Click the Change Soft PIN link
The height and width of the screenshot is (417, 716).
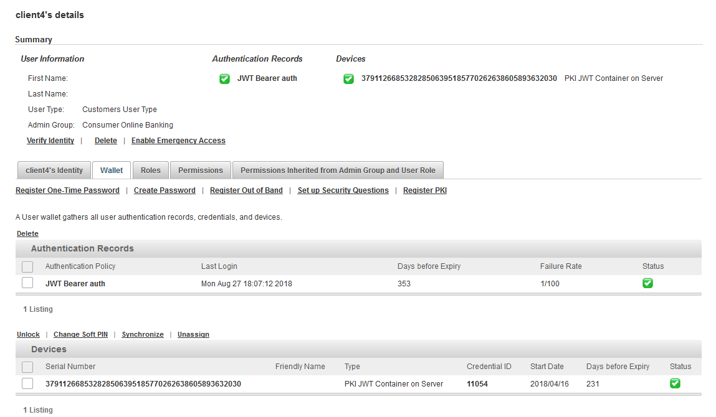pos(80,334)
